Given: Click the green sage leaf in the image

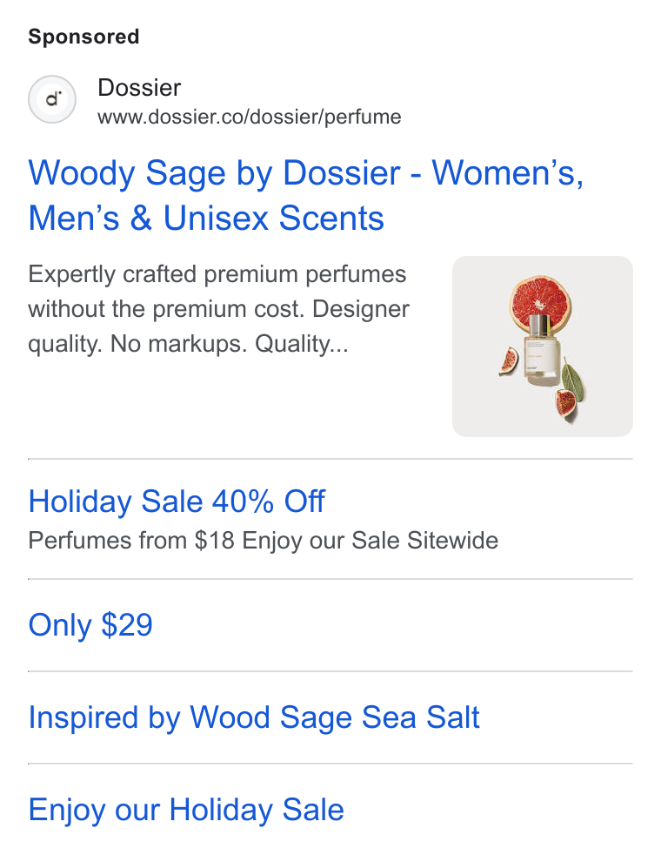Looking at the screenshot, I should [x=573, y=379].
